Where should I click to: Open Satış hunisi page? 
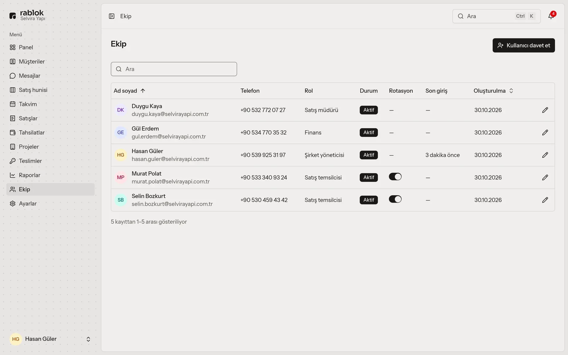[x=50, y=90]
